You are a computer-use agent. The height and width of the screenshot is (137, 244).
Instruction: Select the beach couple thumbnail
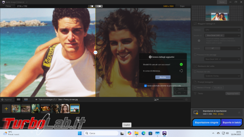click(x=75, y=108)
